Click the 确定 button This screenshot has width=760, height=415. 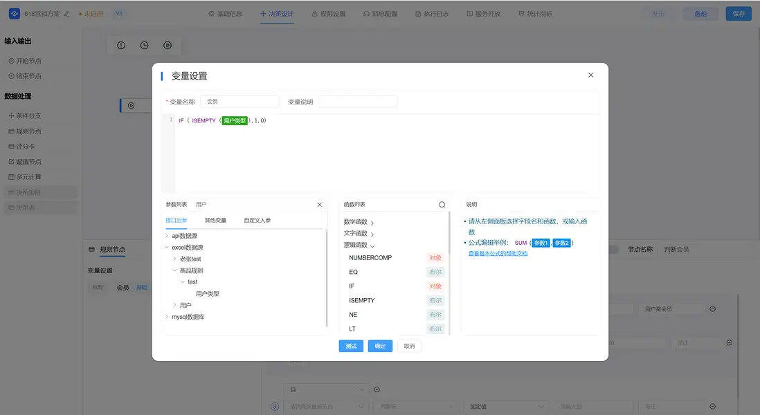point(380,346)
